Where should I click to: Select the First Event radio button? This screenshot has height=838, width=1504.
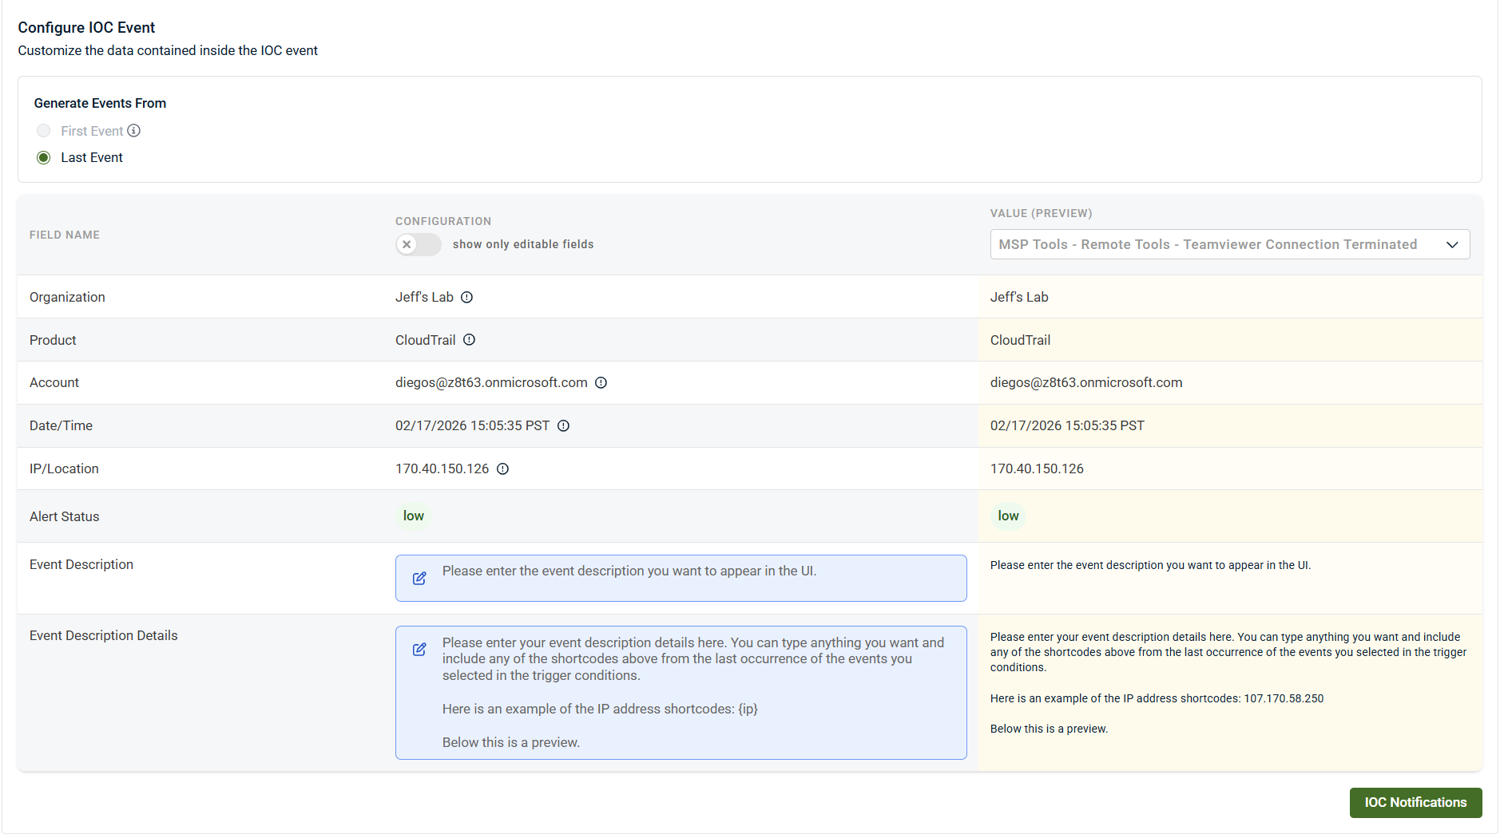click(x=44, y=131)
